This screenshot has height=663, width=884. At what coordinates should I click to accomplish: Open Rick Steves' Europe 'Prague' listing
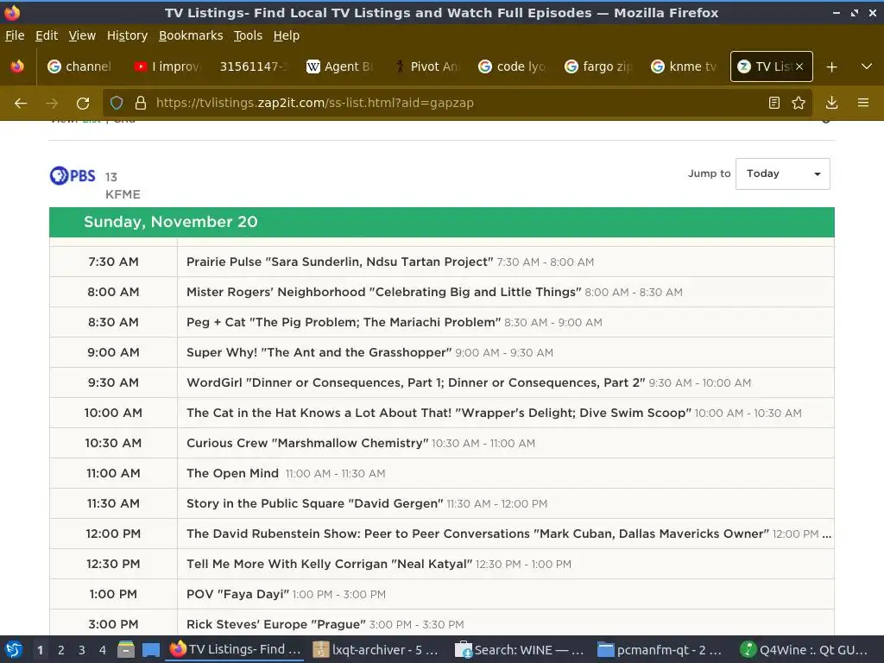click(x=276, y=625)
